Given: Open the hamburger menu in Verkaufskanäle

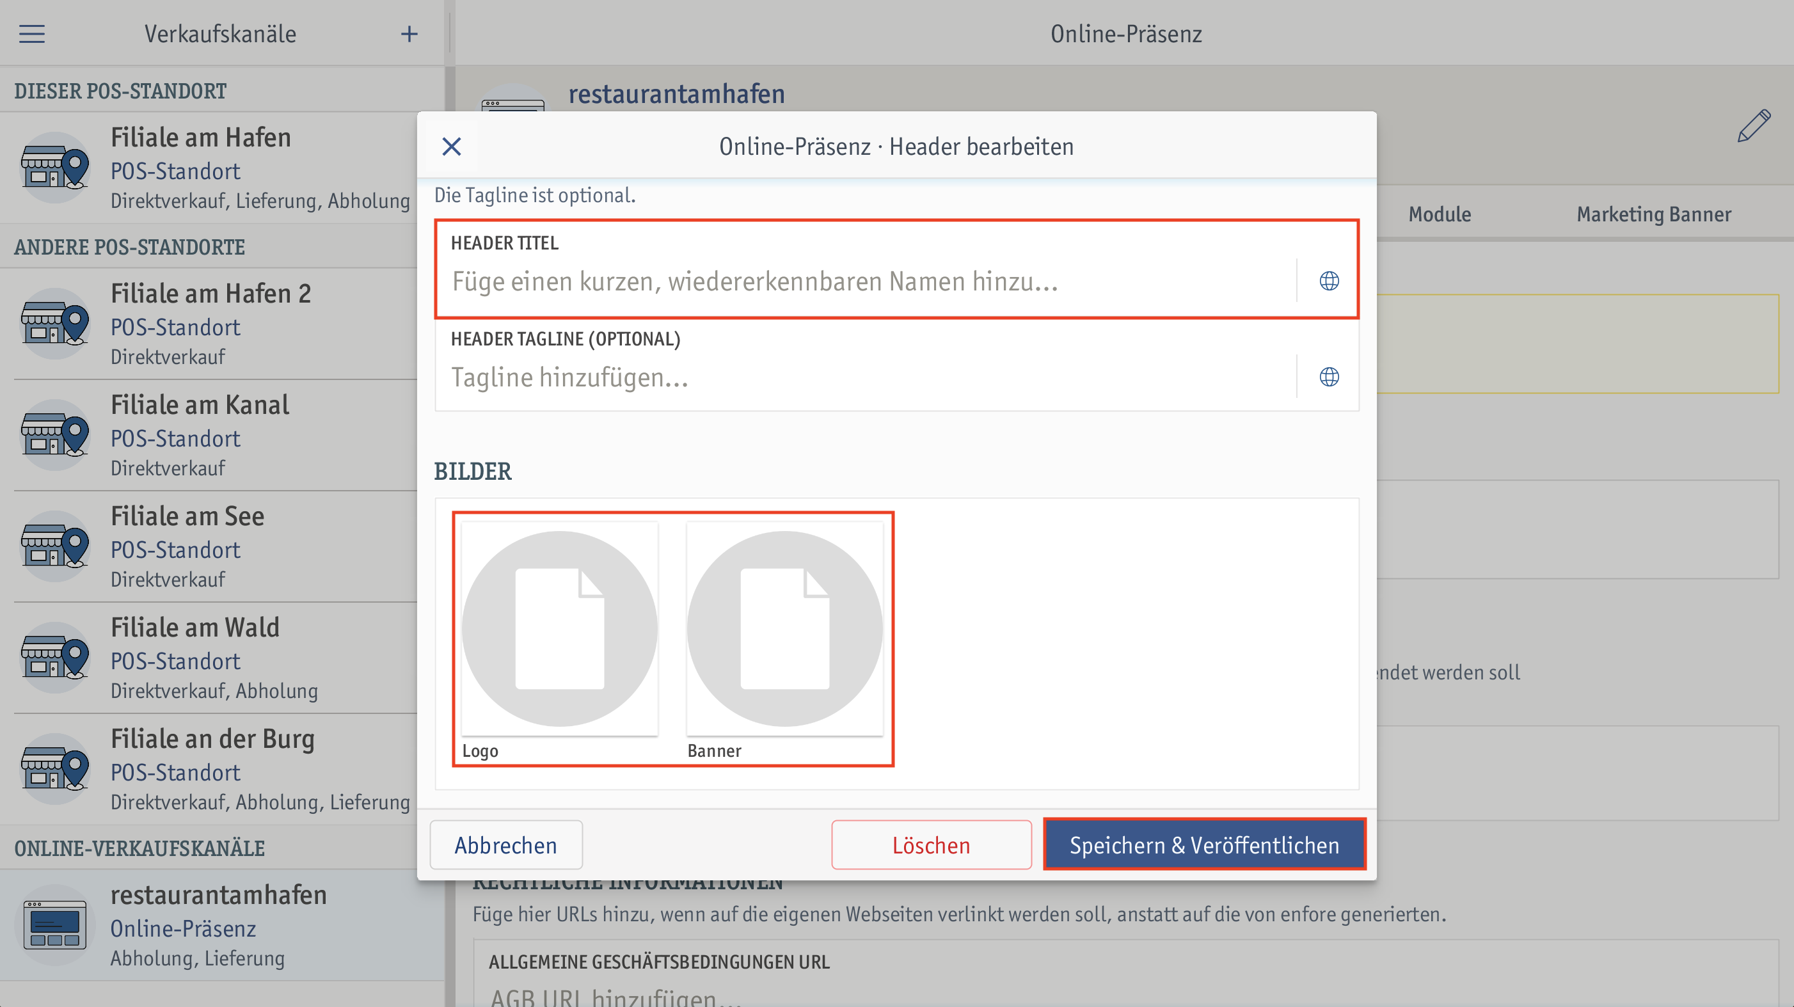Looking at the screenshot, I should (32, 33).
